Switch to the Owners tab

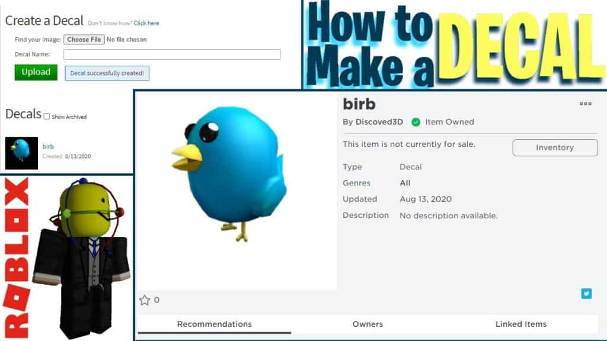pyautogui.click(x=368, y=324)
